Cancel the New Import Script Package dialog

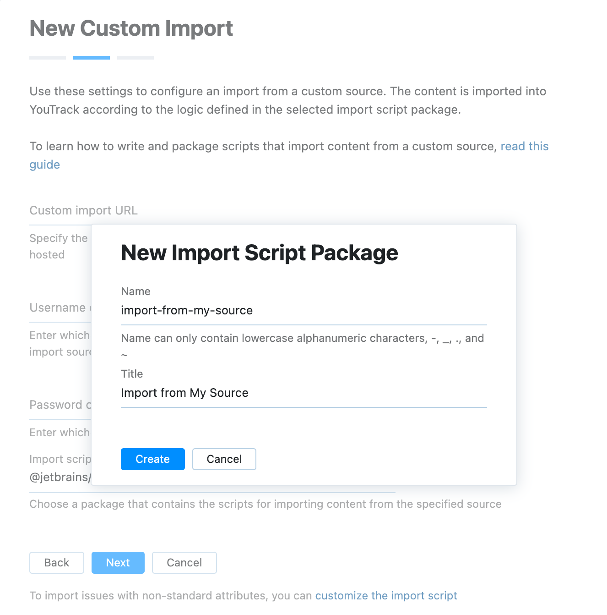pyautogui.click(x=224, y=459)
